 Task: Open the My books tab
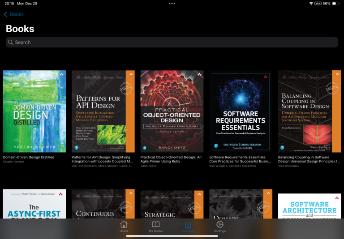156,225
